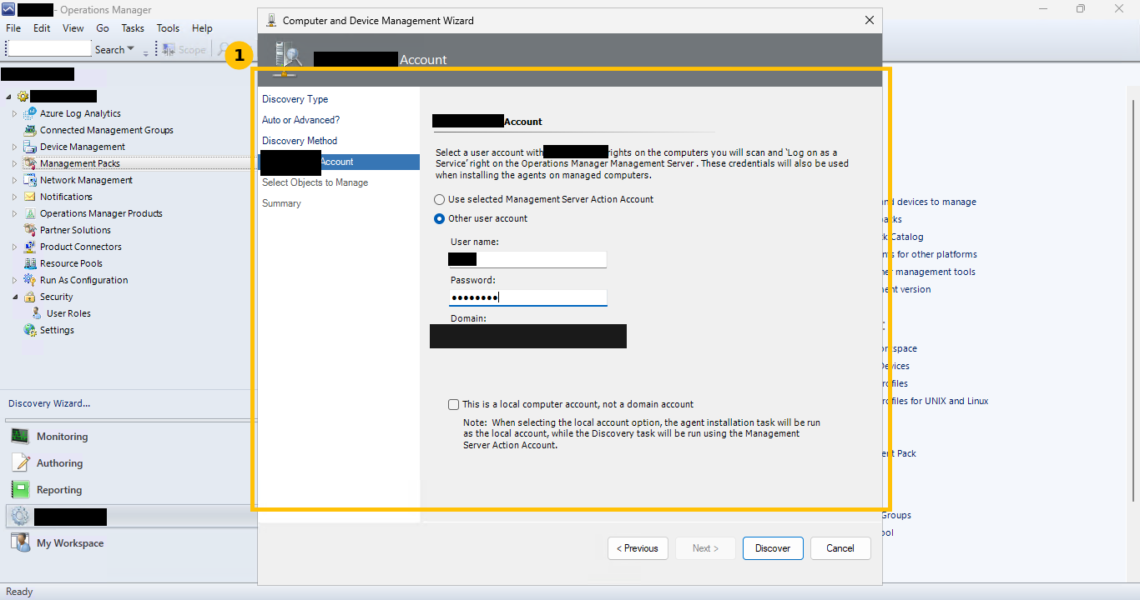This screenshot has height=600, width=1140.
Task: Select the 'Discovery Method' wizard step
Action: coord(300,142)
